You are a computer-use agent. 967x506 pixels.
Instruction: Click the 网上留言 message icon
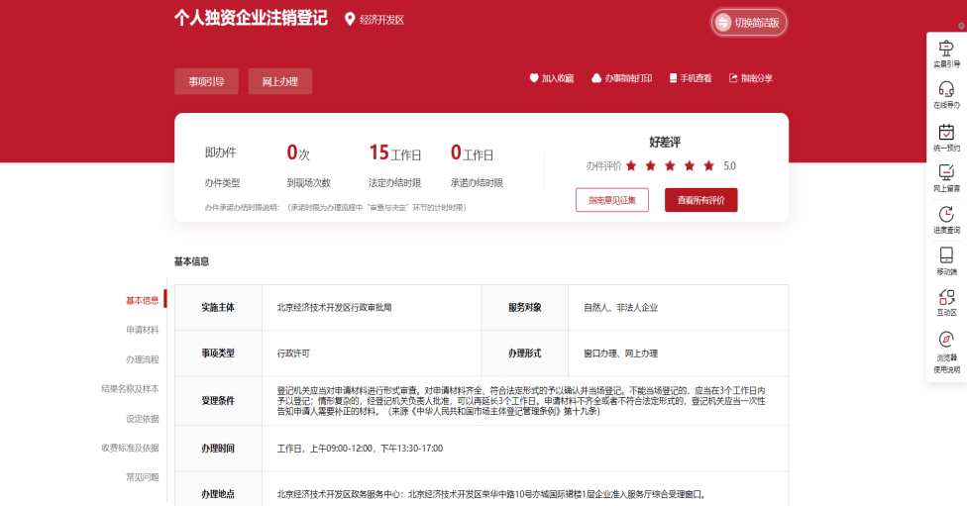coord(946,172)
